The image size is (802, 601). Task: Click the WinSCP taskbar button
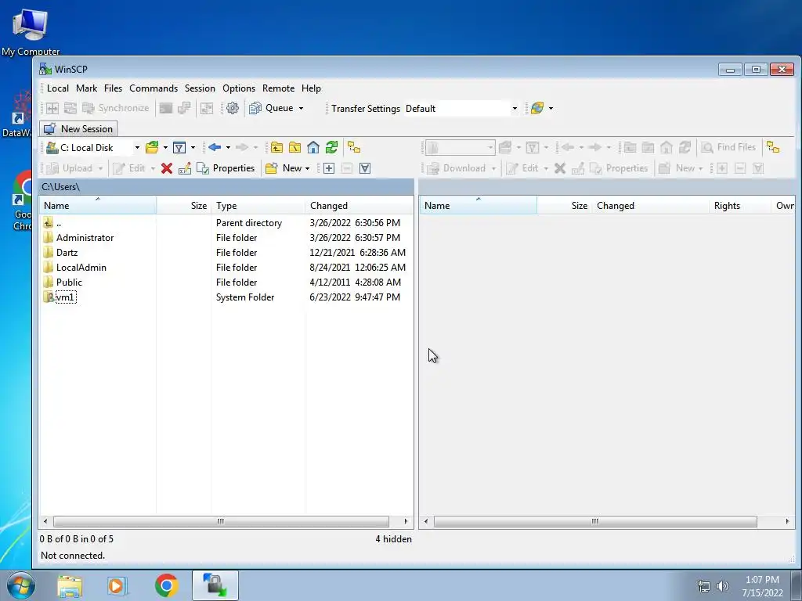coord(215,585)
